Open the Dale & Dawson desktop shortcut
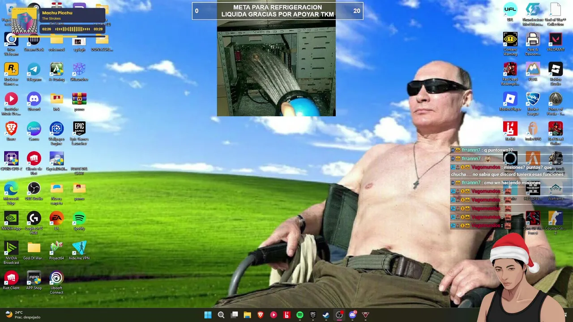The image size is (573, 322). (x=533, y=45)
